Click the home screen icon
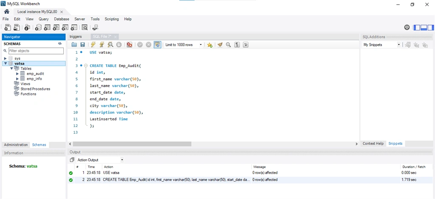The image size is (435, 199). pos(7,11)
